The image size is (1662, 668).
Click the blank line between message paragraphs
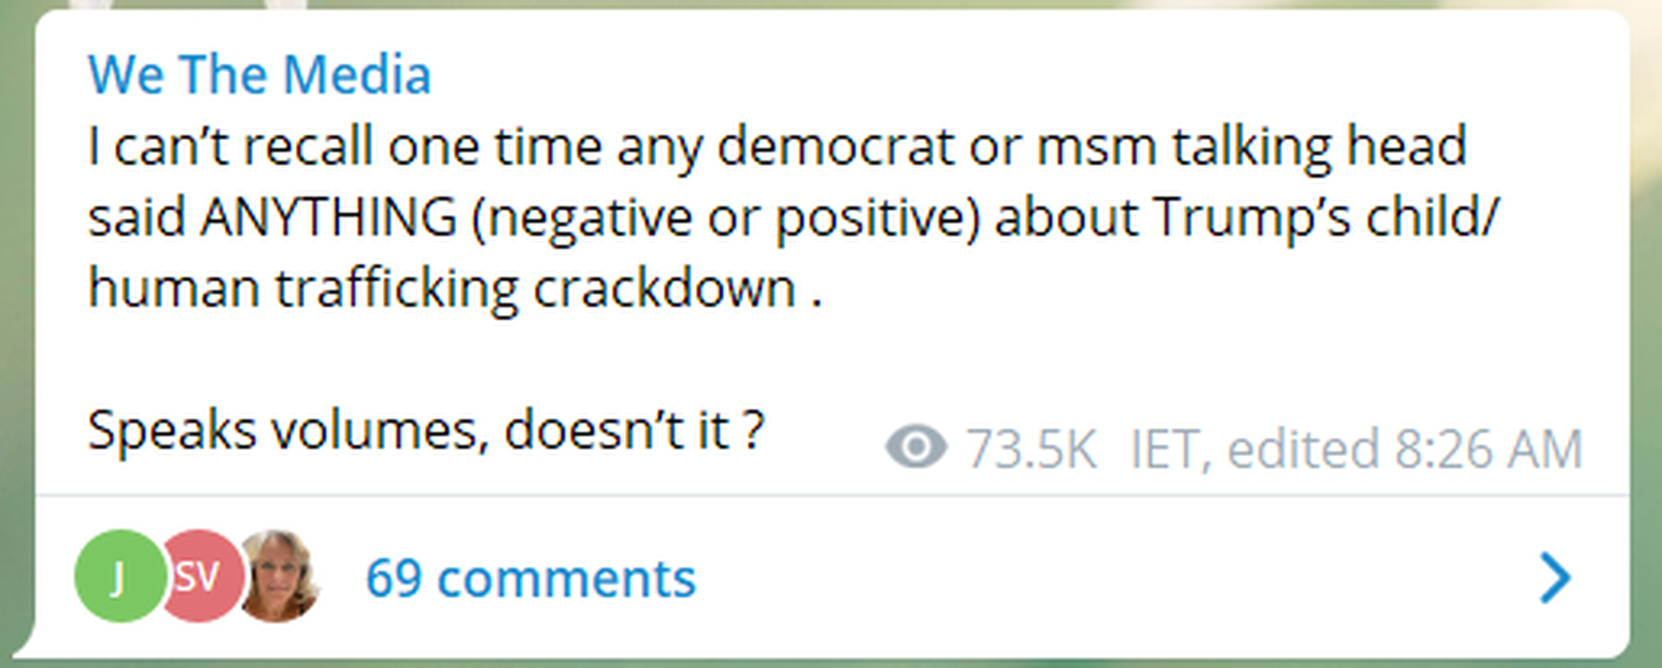tap(452, 359)
